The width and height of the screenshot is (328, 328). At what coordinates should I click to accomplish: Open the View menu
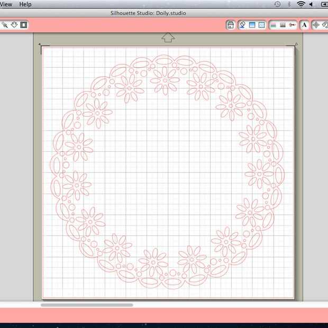pos(6,4)
